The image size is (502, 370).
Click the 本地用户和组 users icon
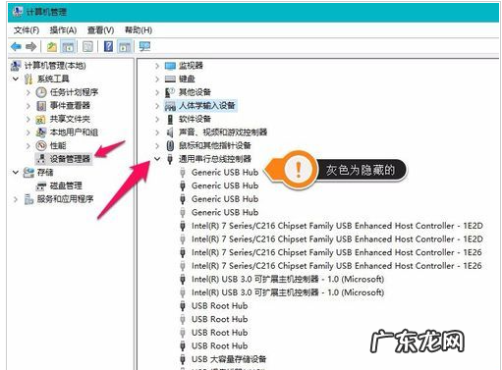(41, 132)
